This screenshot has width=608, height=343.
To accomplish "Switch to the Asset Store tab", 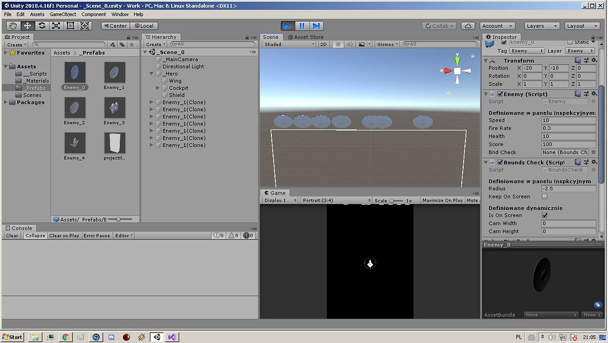I will coord(306,37).
